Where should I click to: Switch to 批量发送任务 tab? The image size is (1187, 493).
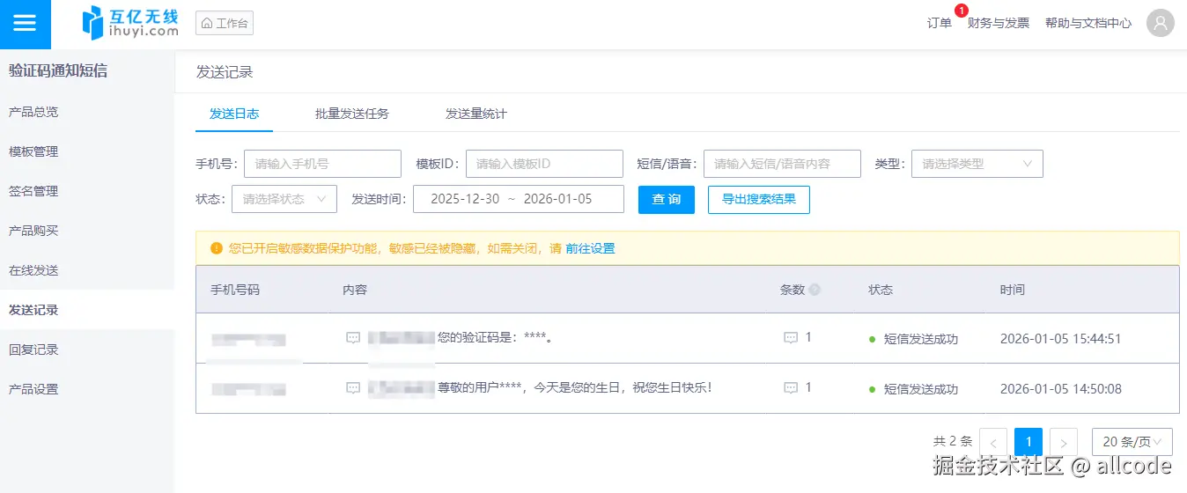coord(352,114)
